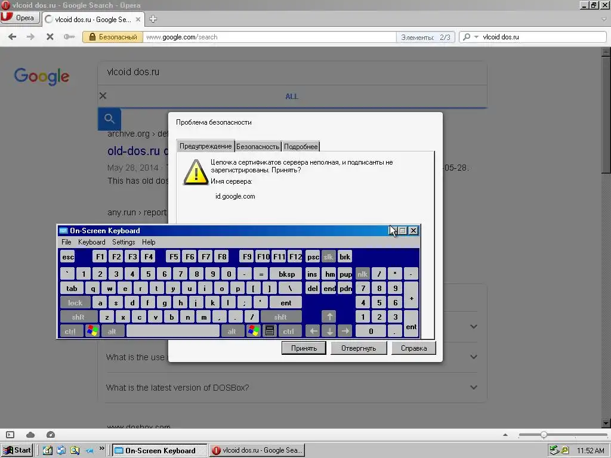Click the left Windows logo key
Screen dimensions: 611x458
(92, 332)
